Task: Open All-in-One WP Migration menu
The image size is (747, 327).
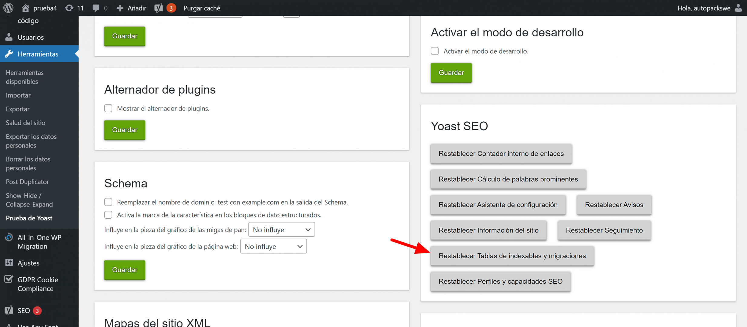Action: click(39, 242)
